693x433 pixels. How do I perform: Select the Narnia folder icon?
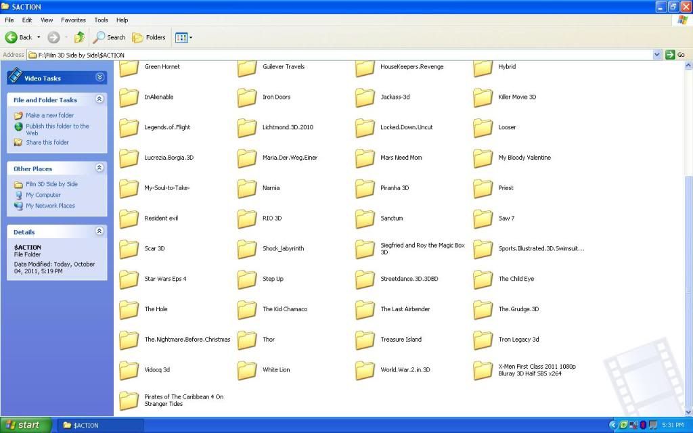click(x=246, y=189)
